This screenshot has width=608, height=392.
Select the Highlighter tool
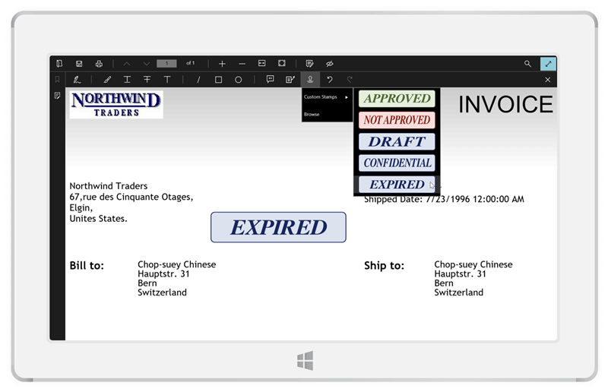point(107,80)
